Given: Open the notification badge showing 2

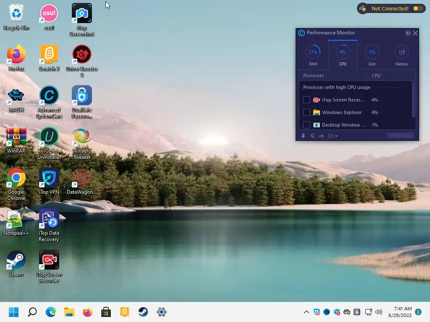Looking at the screenshot, I should tap(418, 312).
